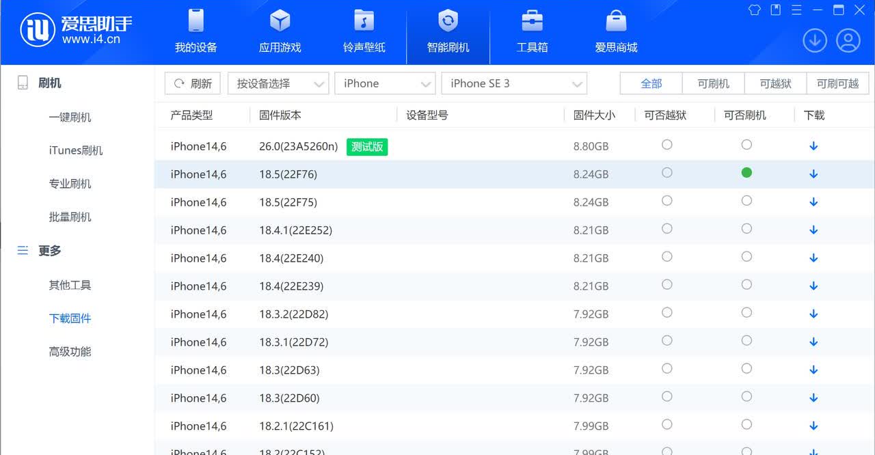Click download arrow for 18.4(22E239)

click(x=813, y=286)
